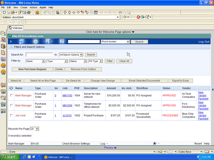Click the Change View Design button
The width and height of the screenshot is (214, 160).
pos(103,81)
